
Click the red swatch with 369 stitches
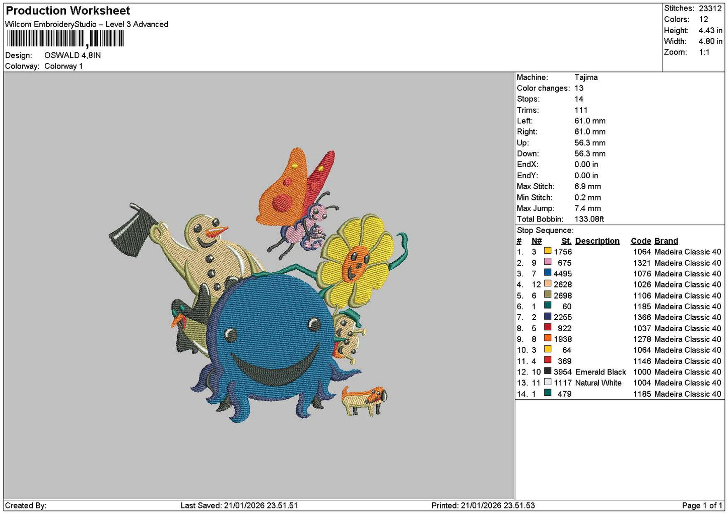tap(548, 360)
